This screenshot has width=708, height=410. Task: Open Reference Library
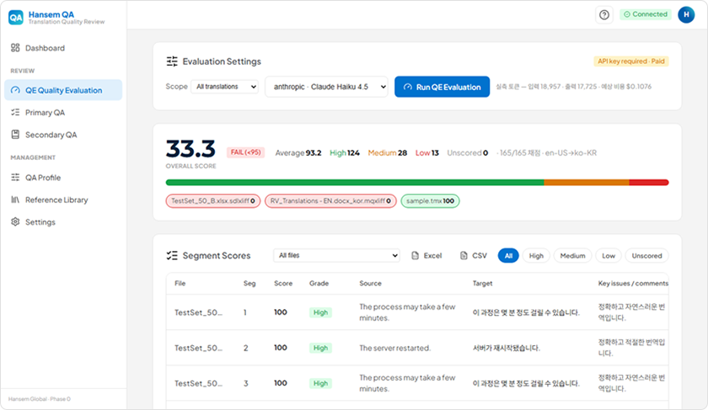(x=63, y=200)
